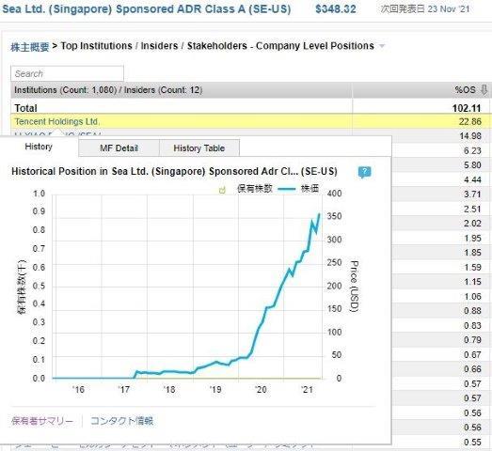
Task: Click the 株主概要 breadcrumb link
Action: click(x=30, y=47)
